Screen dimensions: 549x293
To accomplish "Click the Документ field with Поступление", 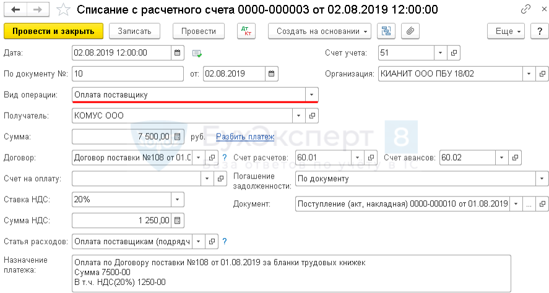I will [x=402, y=204].
